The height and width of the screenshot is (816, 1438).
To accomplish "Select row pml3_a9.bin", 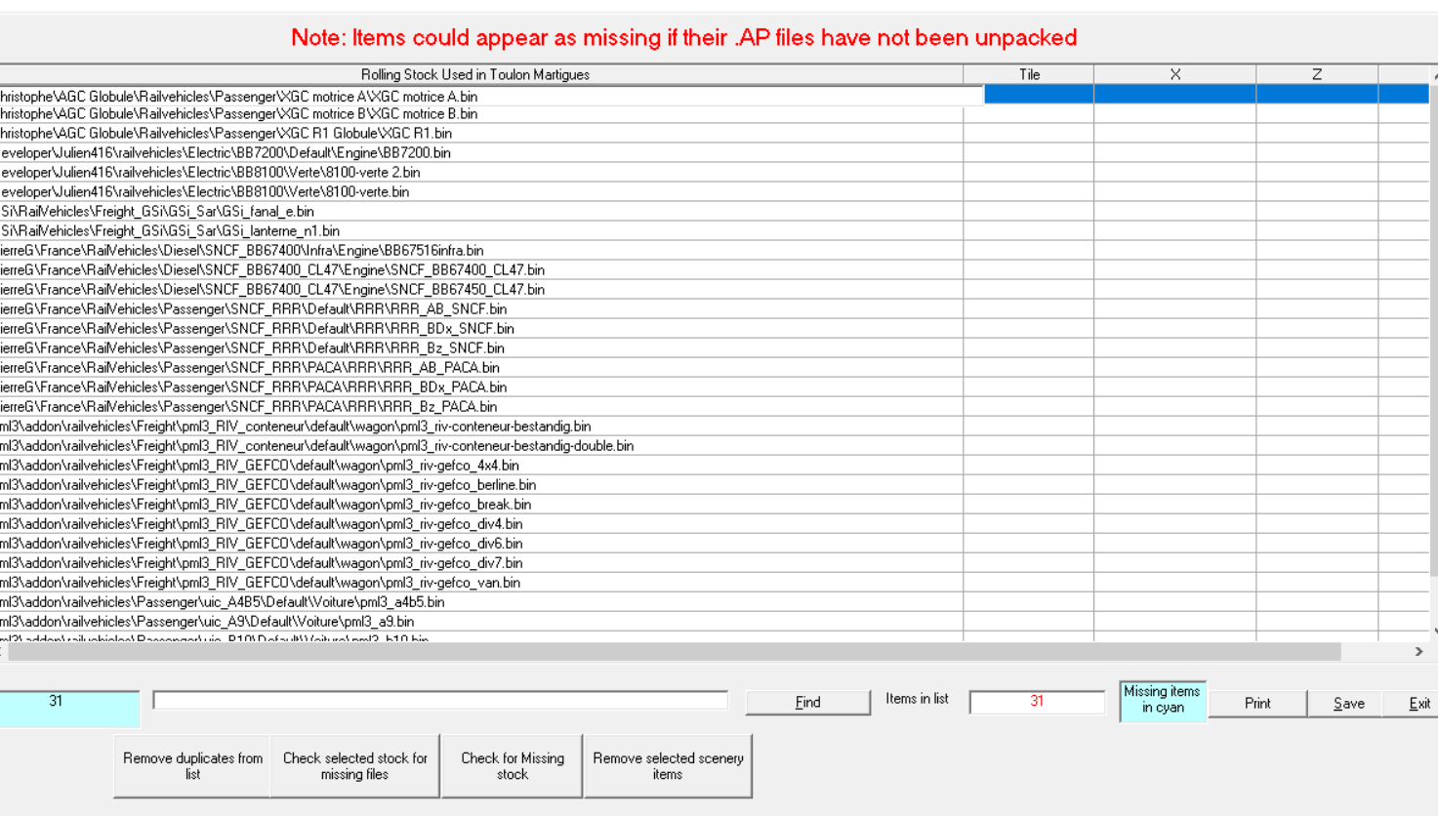I will (x=481, y=622).
